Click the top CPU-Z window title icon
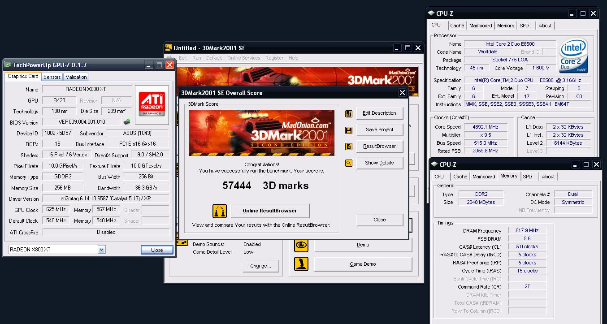The height and width of the screenshot is (324, 607). pyautogui.click(x=431, y=13)
